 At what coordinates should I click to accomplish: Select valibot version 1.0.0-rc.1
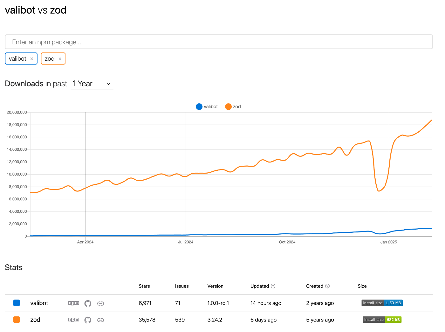[x=218, y=303]
